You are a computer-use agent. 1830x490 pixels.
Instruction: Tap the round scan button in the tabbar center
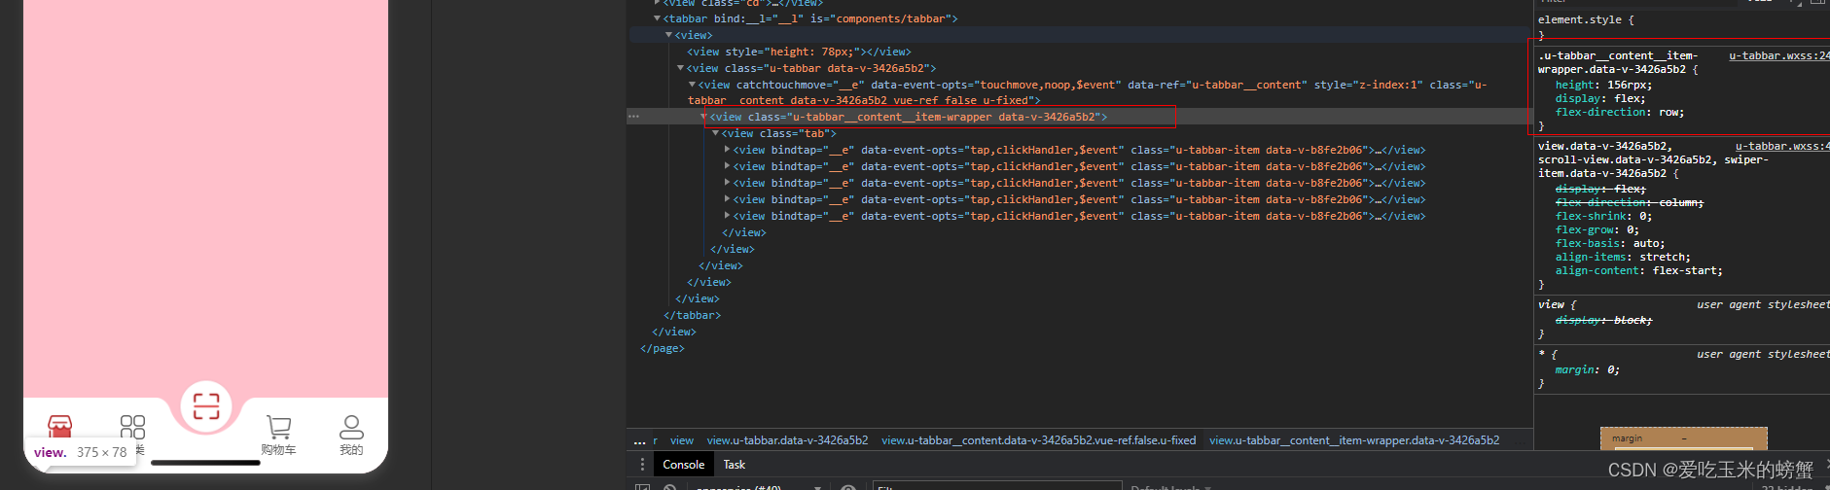point(206,405)
